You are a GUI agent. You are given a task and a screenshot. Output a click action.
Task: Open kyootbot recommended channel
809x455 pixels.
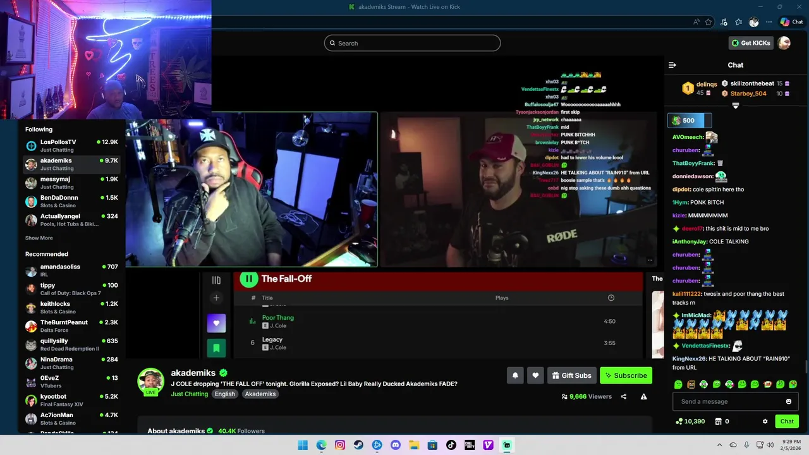point(71,400)
